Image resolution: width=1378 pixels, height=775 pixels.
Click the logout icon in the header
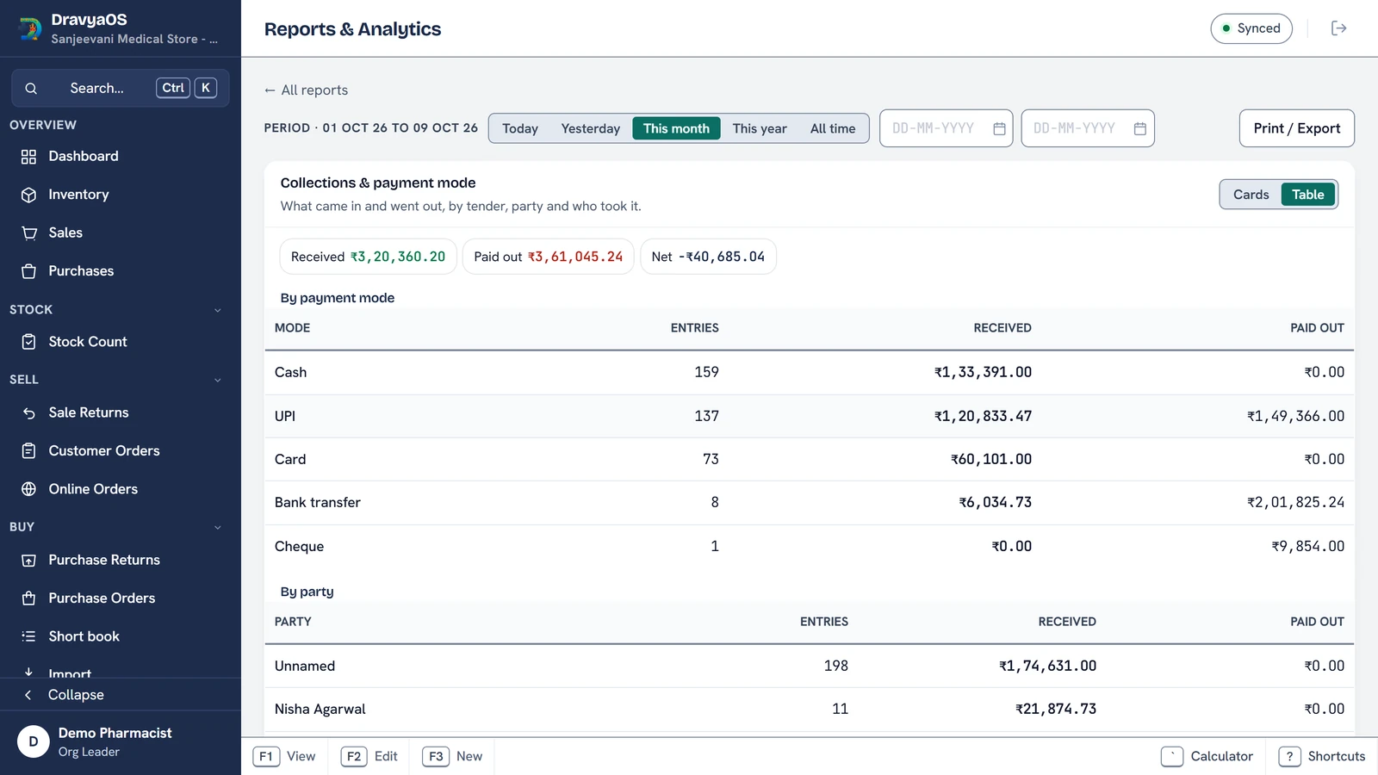1338,28
